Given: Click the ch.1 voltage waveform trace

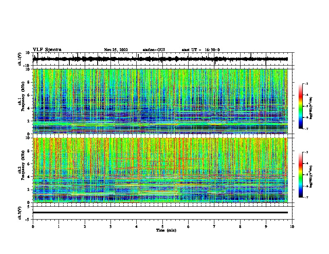Looking at the screenshot, I should [x=160, y=59].
